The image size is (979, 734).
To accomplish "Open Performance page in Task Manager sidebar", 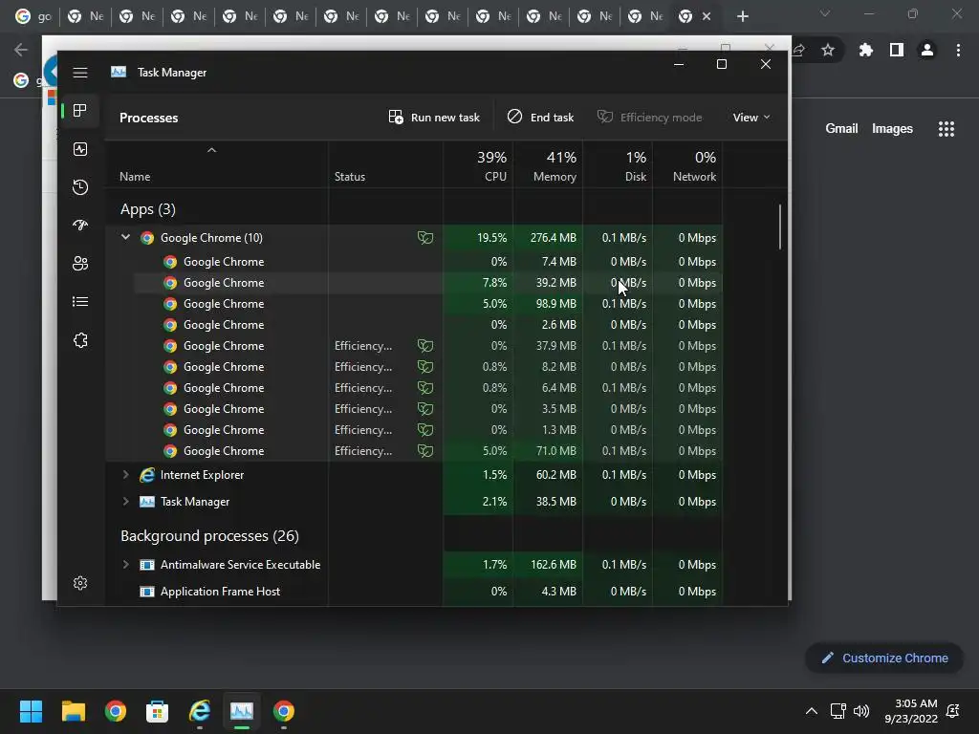I will tap(80, 149).
